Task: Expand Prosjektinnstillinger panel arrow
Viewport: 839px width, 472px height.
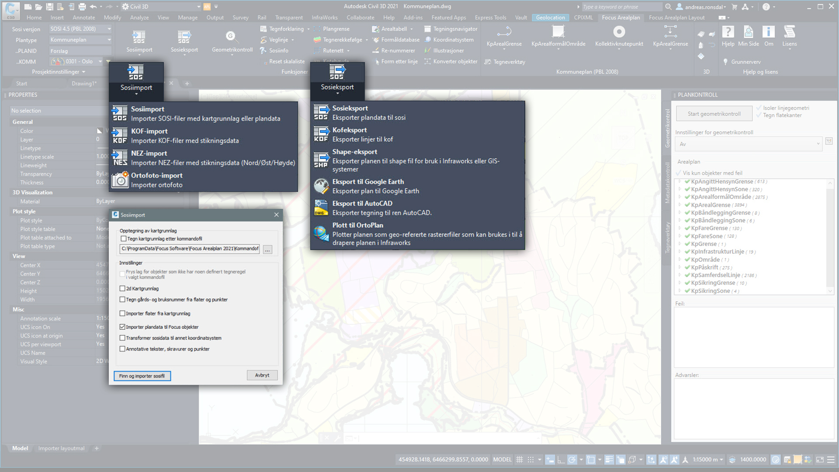Action: [x=83, y=72]
